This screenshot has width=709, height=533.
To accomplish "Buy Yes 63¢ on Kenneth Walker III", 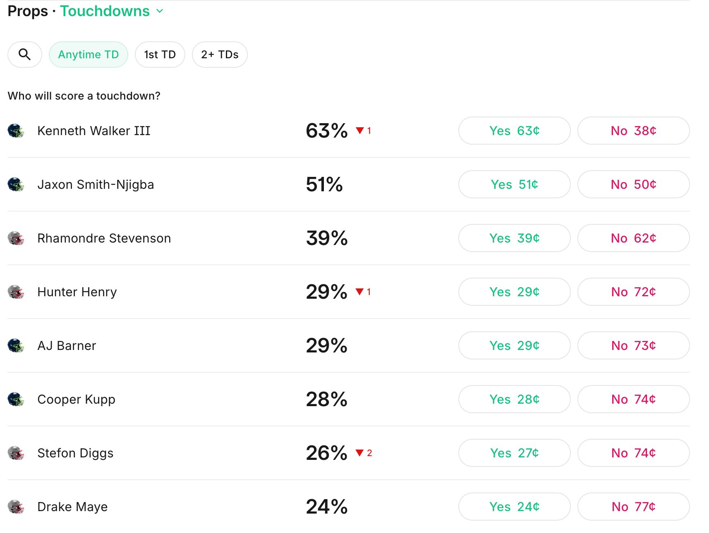I will [514, 131].
